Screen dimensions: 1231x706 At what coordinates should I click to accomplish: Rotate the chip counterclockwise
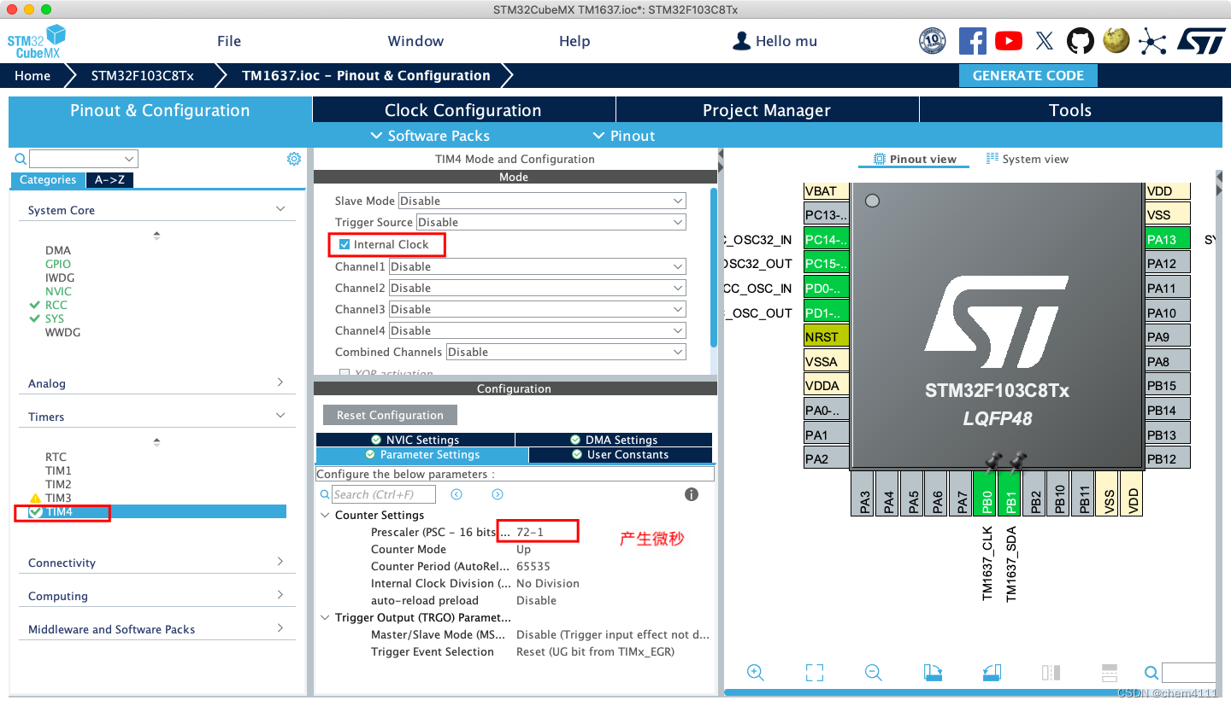pos(992,673)
